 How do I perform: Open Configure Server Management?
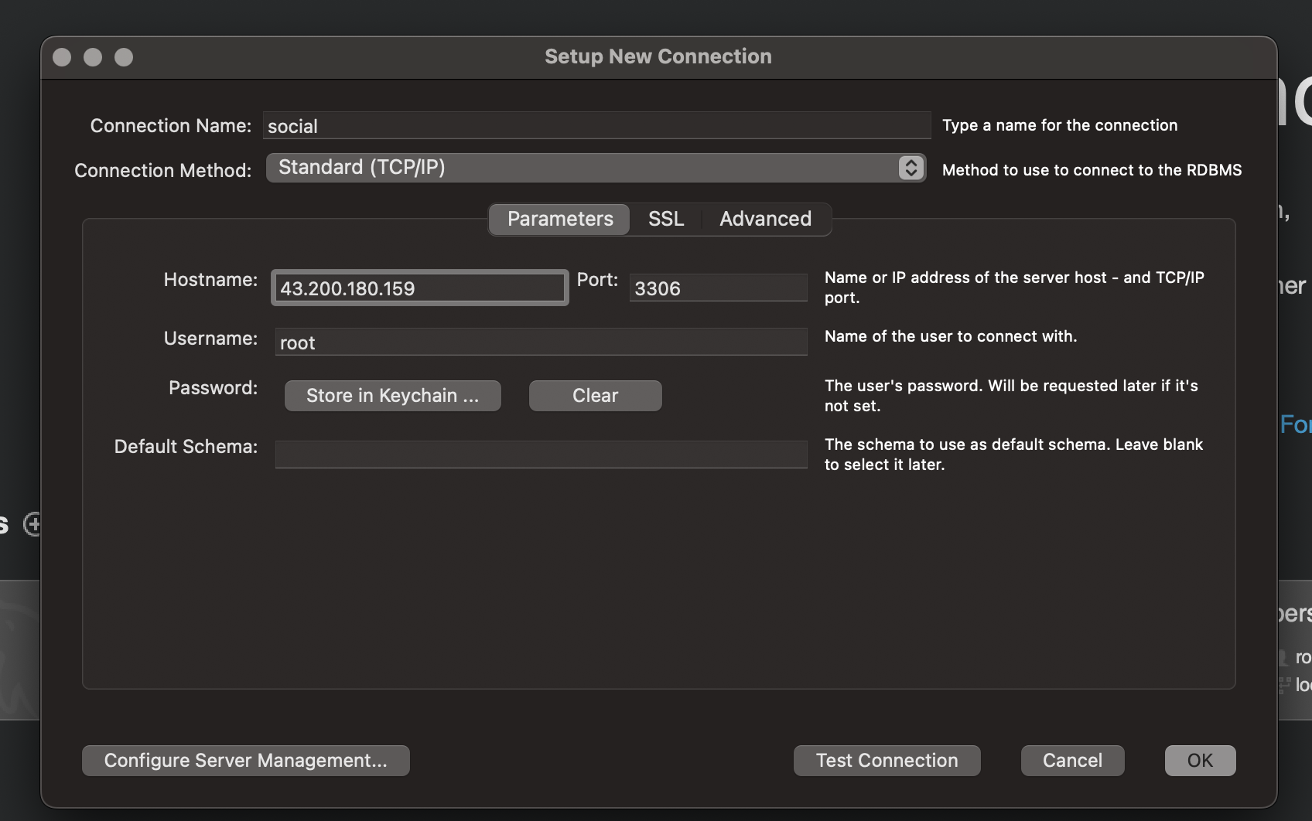click(x=246, y=761)
